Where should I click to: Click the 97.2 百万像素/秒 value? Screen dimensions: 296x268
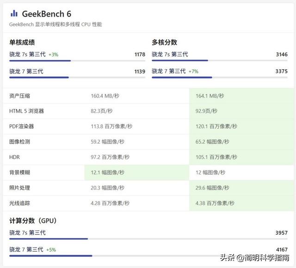(110, 157)
